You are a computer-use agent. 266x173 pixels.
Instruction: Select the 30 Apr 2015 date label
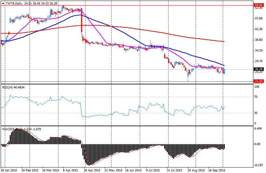click(92, 170)
